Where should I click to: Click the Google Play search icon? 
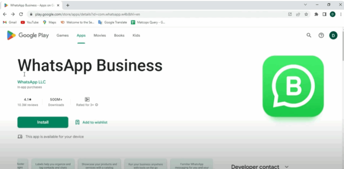[x=309, y=35]
